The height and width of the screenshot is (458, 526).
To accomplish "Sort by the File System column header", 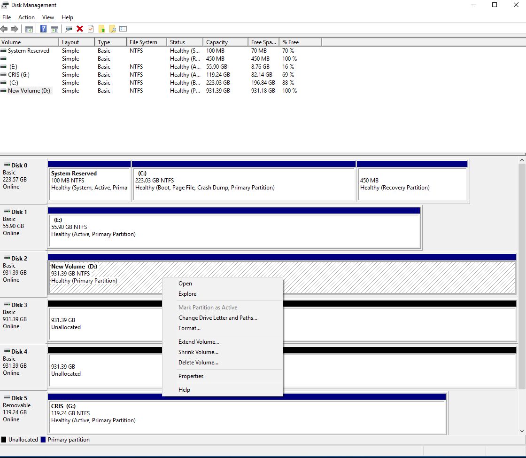I will tap(147, 42).
